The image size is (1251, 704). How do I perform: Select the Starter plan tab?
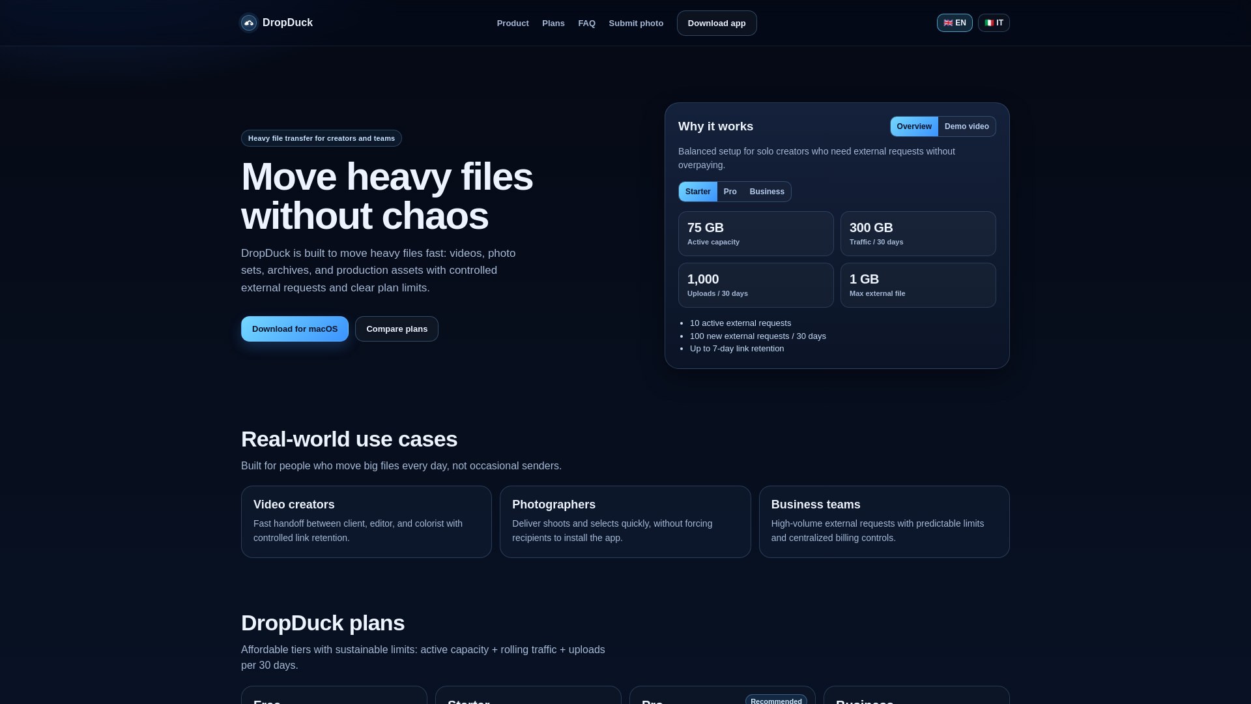(x=698, y=192)
